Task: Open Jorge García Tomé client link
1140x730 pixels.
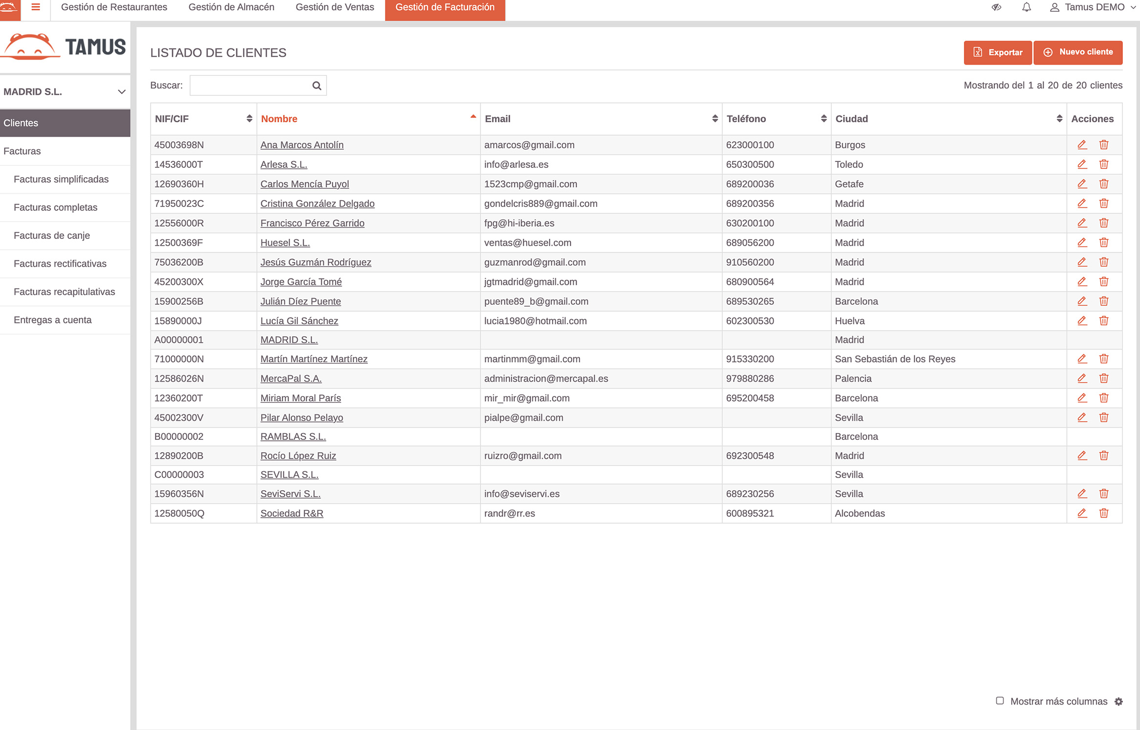Action: [301, 282]
